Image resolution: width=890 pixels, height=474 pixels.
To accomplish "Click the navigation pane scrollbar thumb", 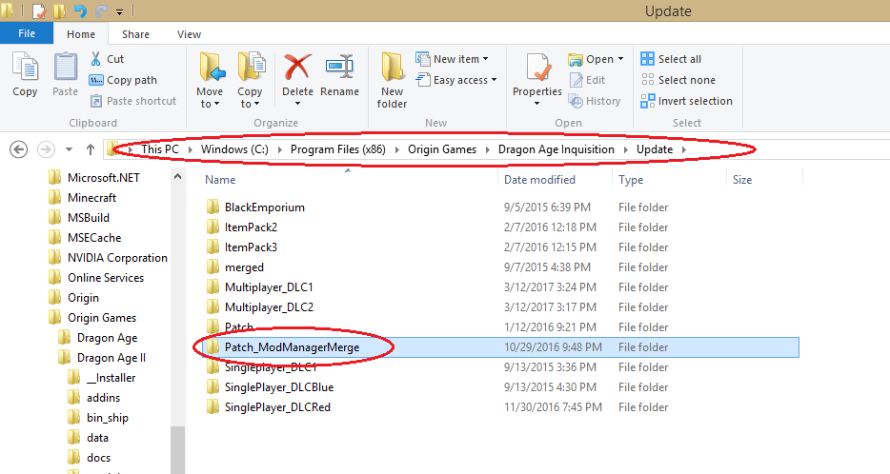I will (177, 449).
